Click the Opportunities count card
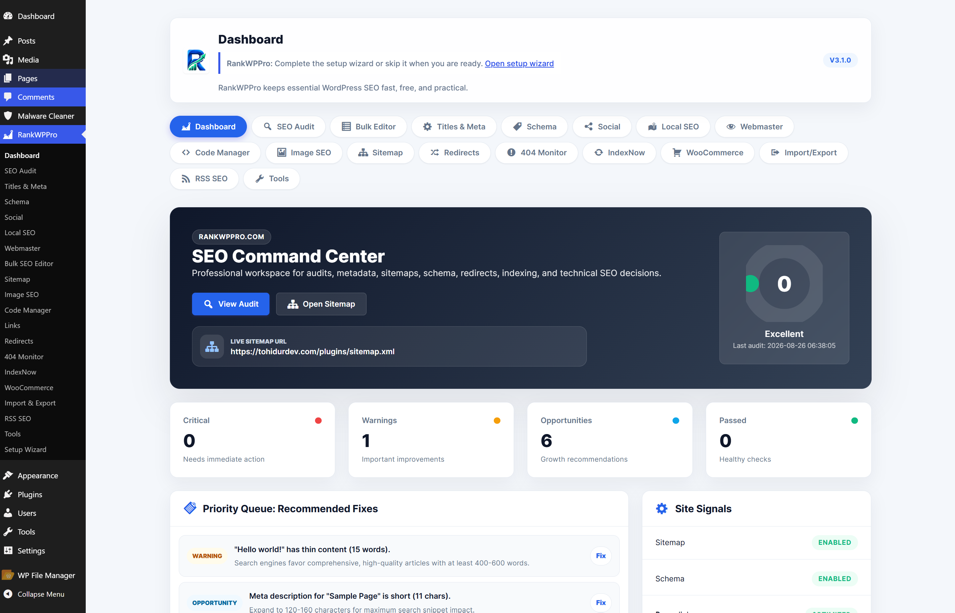The image size is (955, 613). click(x=609, y=439)
